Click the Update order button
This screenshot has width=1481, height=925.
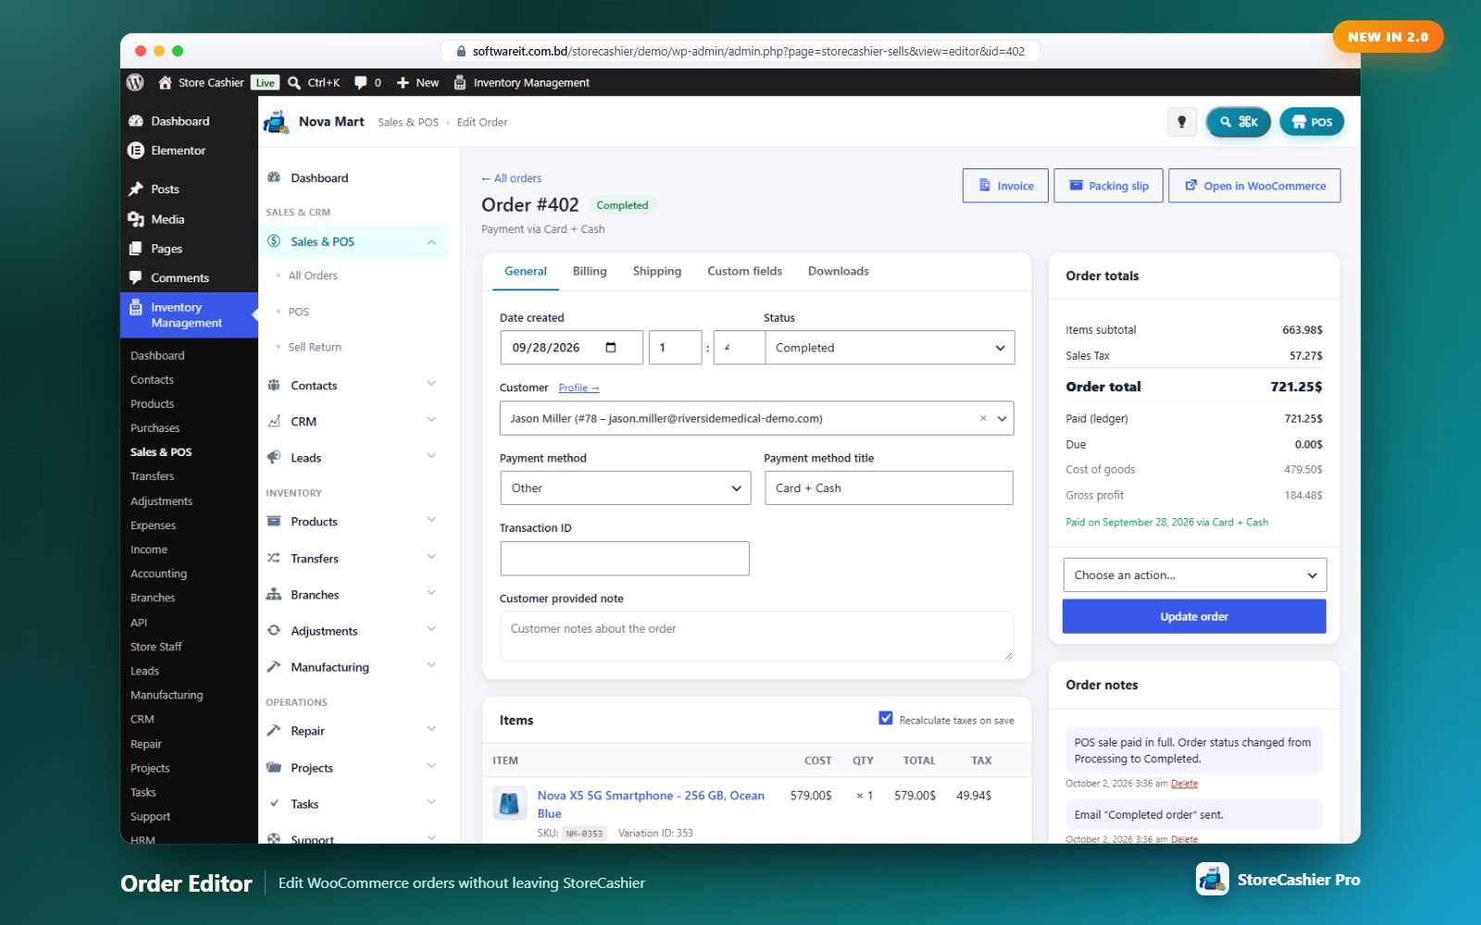[1194, 616]
